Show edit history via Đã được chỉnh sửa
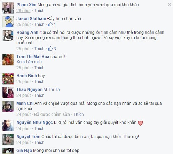Image resolution: width=173 pixels, height=154 pixels. [52, 115]
